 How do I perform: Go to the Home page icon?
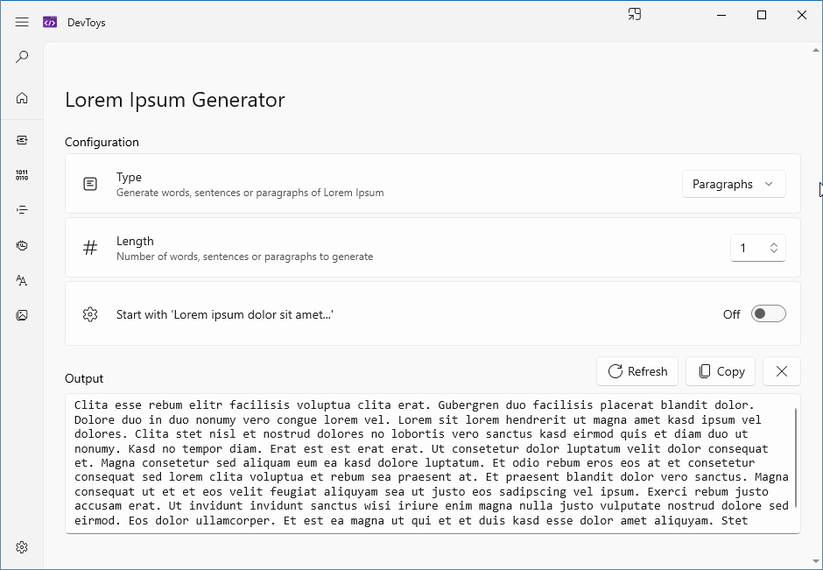click(x=22, y=98)
